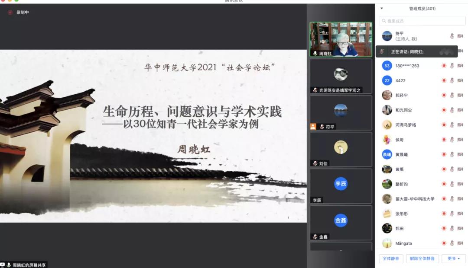Viewport: 468px width, 268px height.
Task: Open the 更多 dropdown menu
Action: pyautogui.click(x=453, y=258)
